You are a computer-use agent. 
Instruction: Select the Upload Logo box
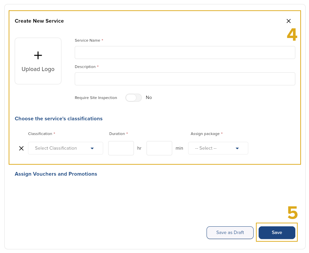point(38,61)
